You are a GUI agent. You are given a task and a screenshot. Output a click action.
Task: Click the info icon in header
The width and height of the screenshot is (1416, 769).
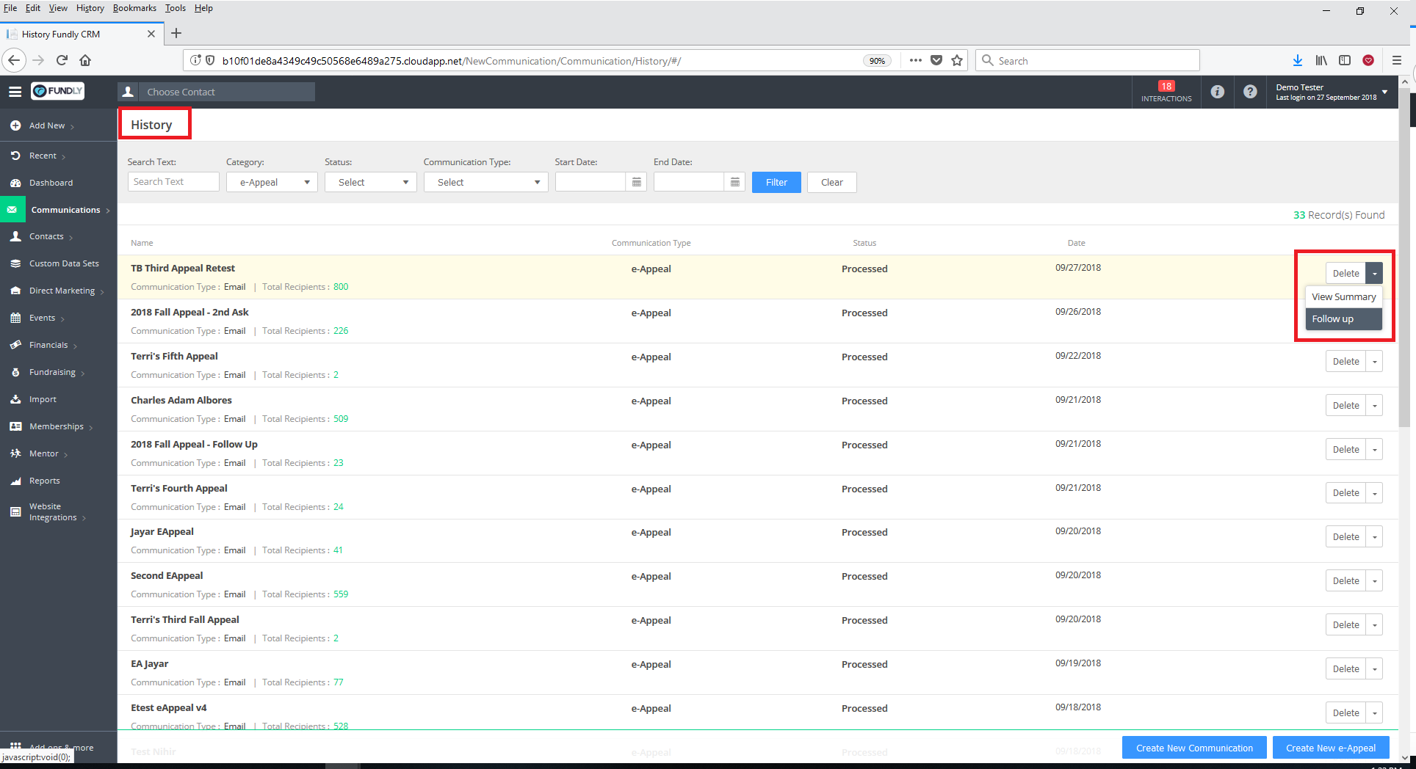pyautogui.click(x=1217, y=92)
